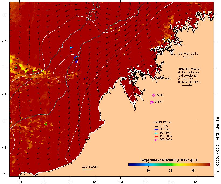Click latitude axis label -20
This screenshot has width=221, height=184.
(4, 174)
